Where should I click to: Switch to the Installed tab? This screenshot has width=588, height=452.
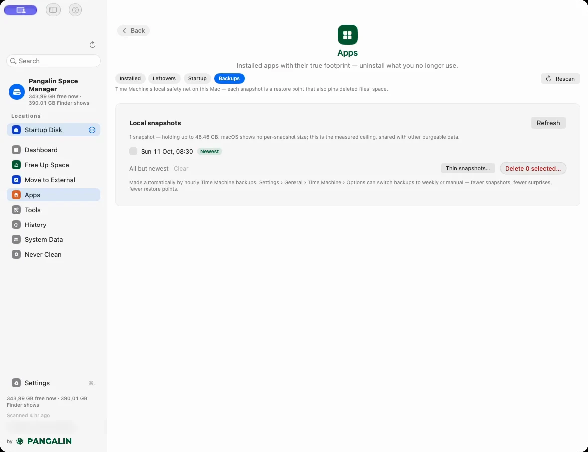coord(130,78)
